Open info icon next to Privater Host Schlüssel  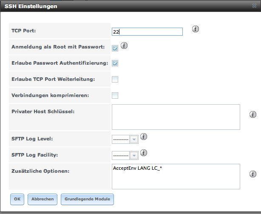coord(253,114)
